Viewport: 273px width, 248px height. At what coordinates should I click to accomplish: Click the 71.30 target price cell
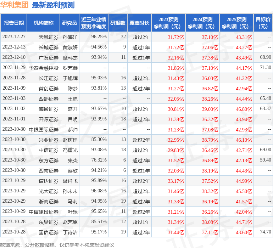pos(266,68)
